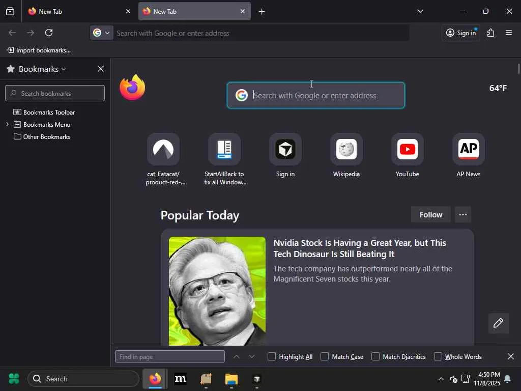
Task: Open the package box app in the taskbar
Action: 206,379
